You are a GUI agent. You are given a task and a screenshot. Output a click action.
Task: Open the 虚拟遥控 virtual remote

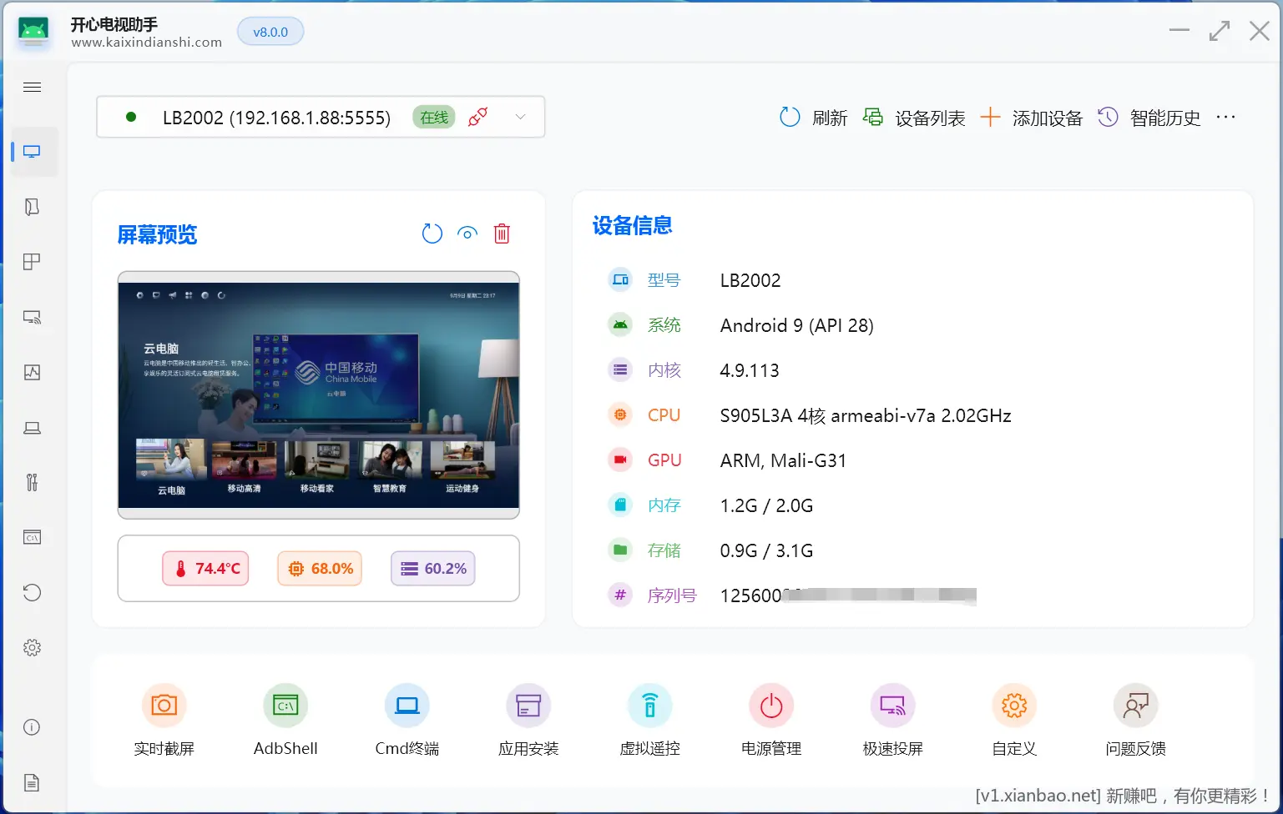pos(649,719)
